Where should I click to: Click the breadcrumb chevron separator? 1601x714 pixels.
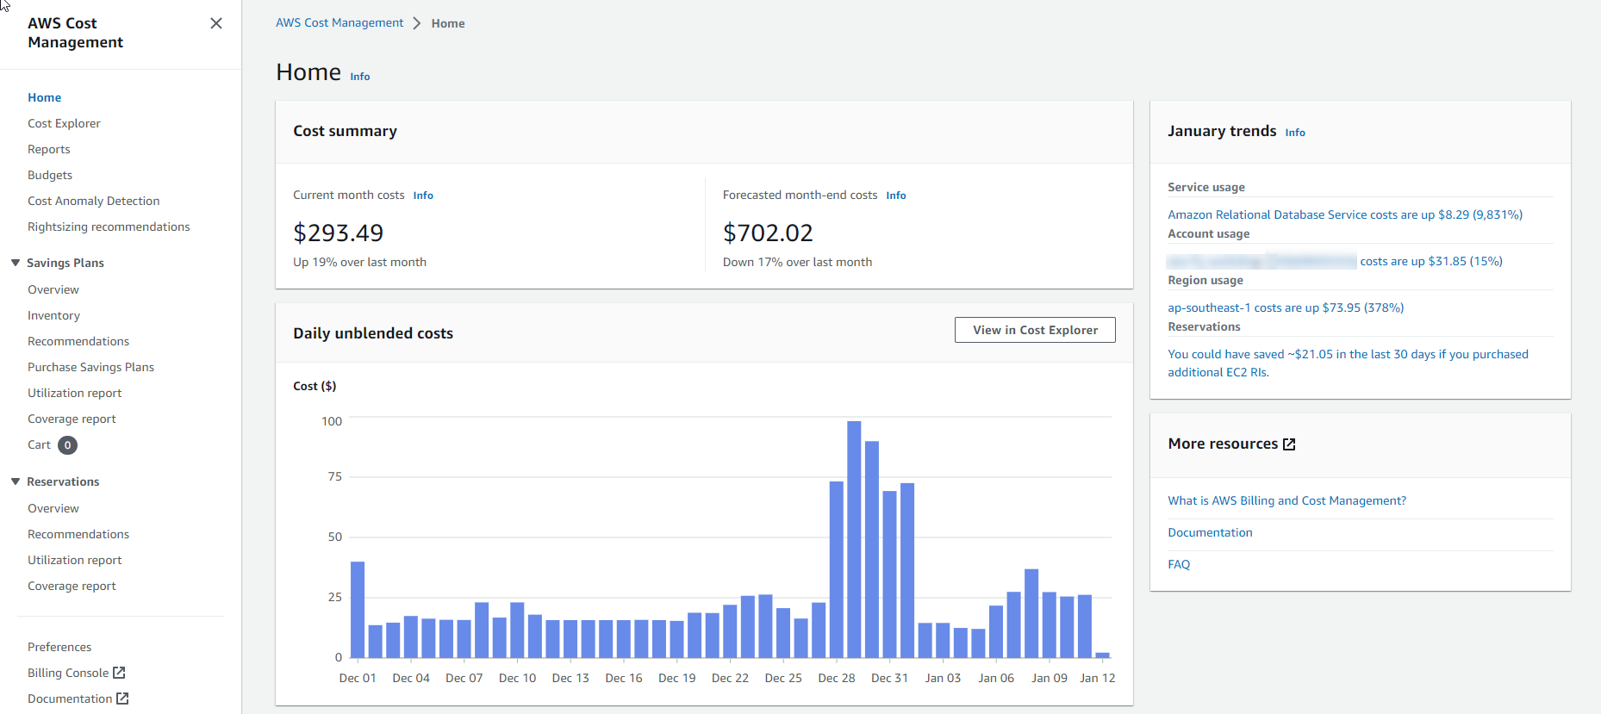pyautogui.click(x=417, y=23)
